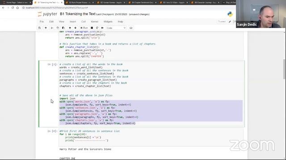The height and width of the screenshot is (160, 286).
Task: Move selected cell up arrow
Action: click(70, 28)
